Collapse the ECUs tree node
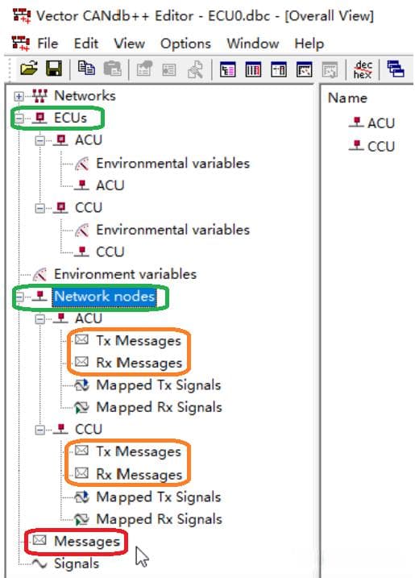Image resolution: width=415 pixels, height=578 pixels. pyautogui.click(x=19, y=119)
